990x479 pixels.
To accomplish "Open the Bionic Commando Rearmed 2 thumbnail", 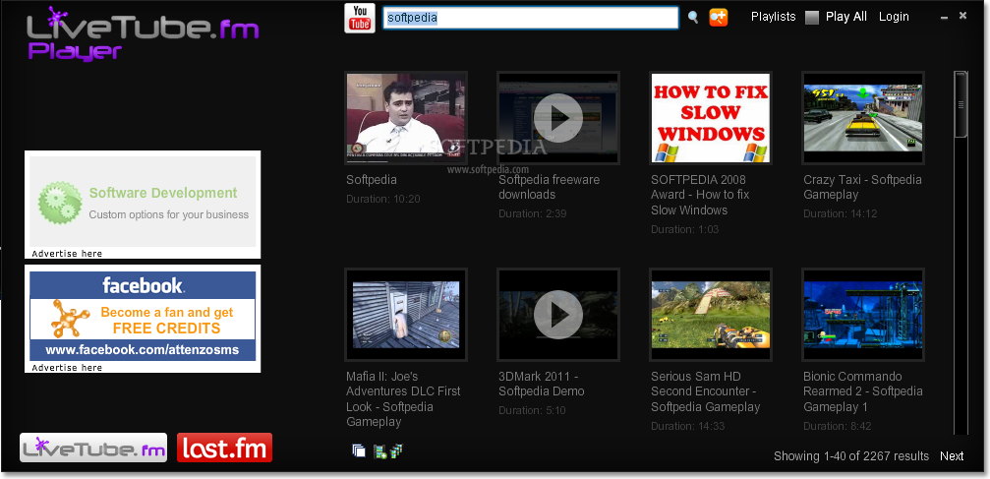I will pyautogui.click(x=862, y=315).
